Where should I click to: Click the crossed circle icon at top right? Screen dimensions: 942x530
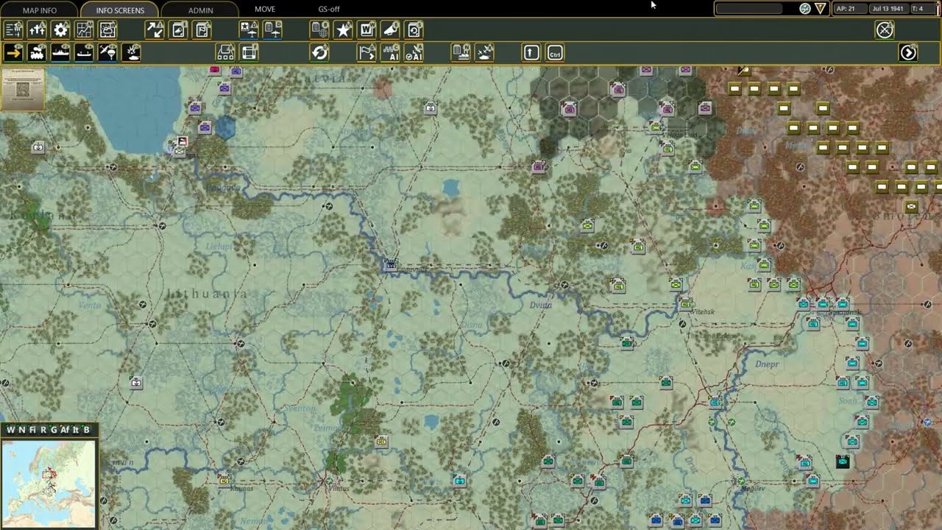[x=885, y=29]
